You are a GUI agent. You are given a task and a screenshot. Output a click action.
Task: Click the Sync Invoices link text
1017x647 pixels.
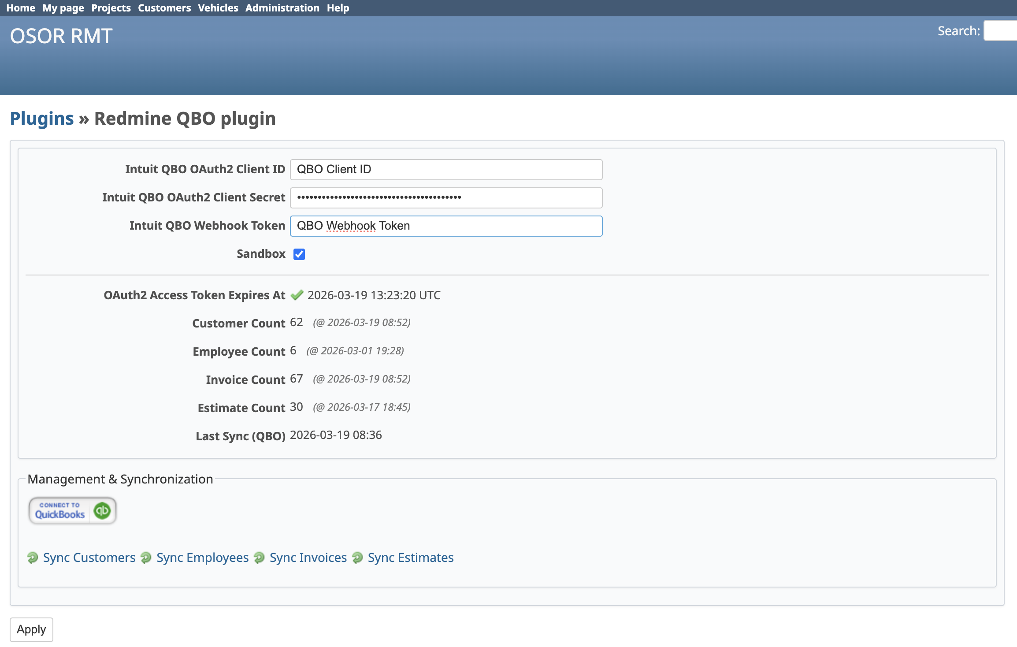click(308, 558)
